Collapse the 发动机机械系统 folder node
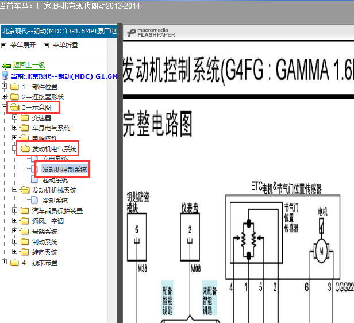The image size is (354, 323). click(14, 190)
